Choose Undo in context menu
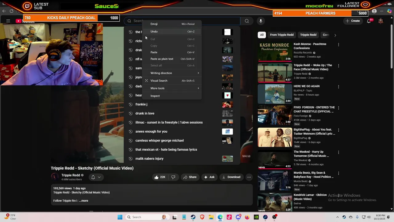394x222 pixels. tap(172, 31)
